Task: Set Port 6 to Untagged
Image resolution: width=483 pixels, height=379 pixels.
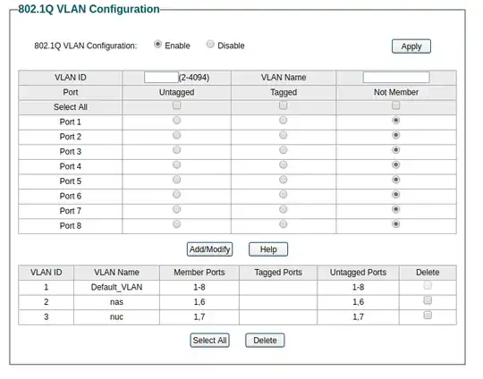Action: click(x=176, y=194)
